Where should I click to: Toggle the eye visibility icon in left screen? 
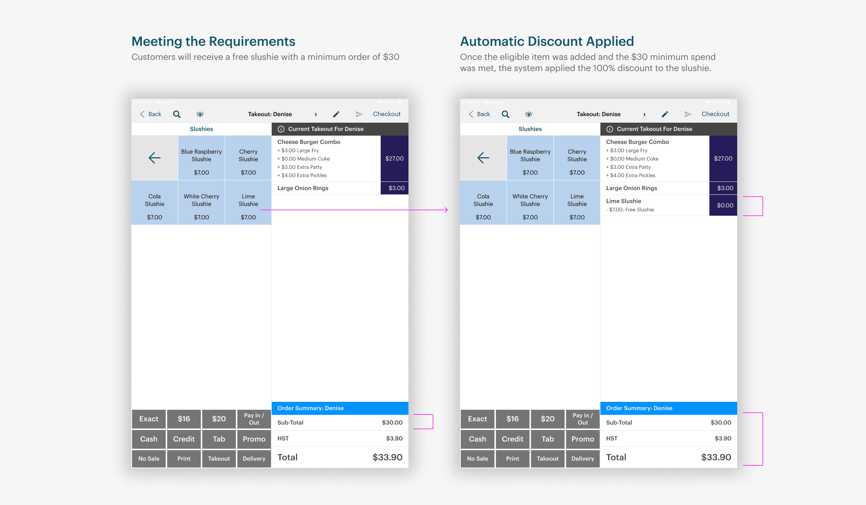[x=200, y=114]
